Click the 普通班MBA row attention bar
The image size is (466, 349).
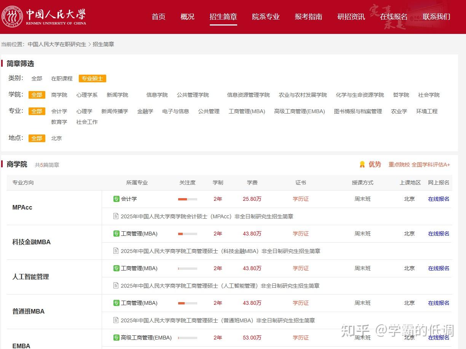point(188,303)
